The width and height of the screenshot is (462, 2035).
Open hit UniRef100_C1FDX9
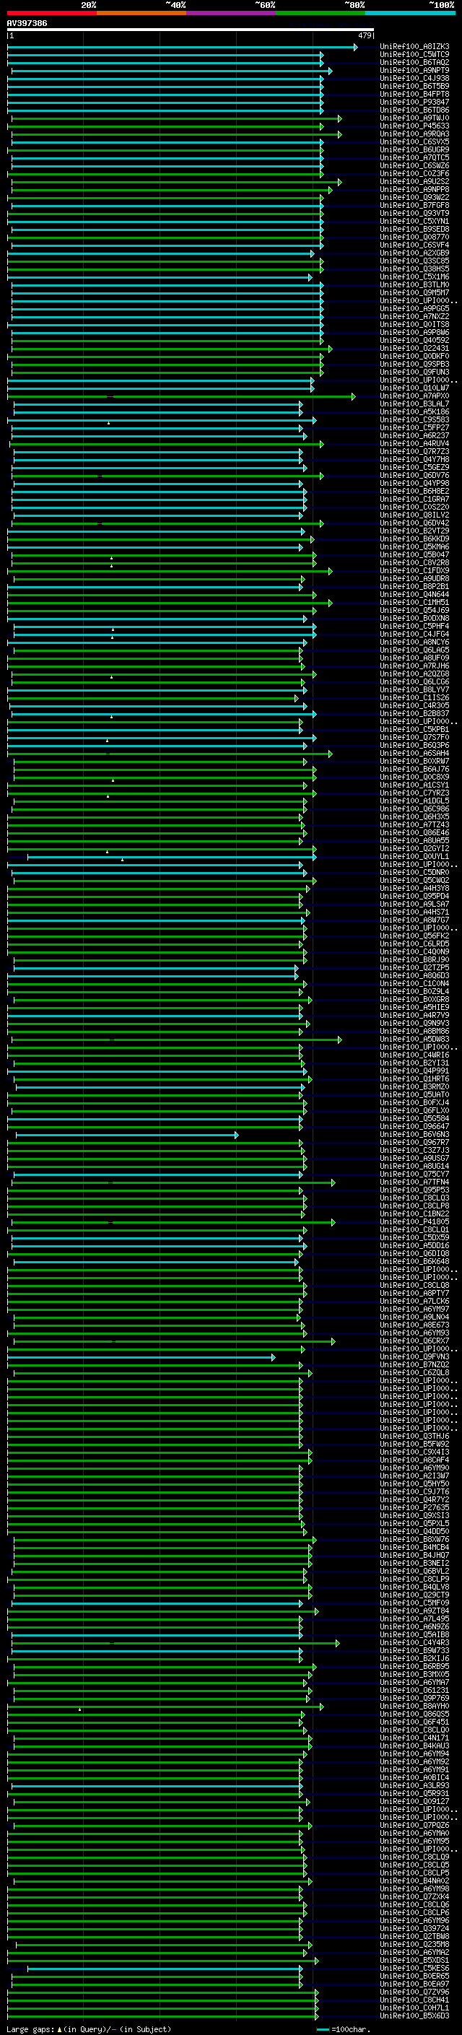point(414,570)
